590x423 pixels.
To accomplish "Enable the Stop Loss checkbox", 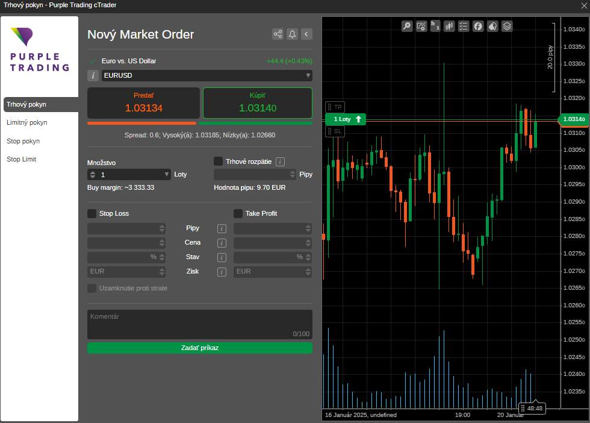I will (92, 213).
